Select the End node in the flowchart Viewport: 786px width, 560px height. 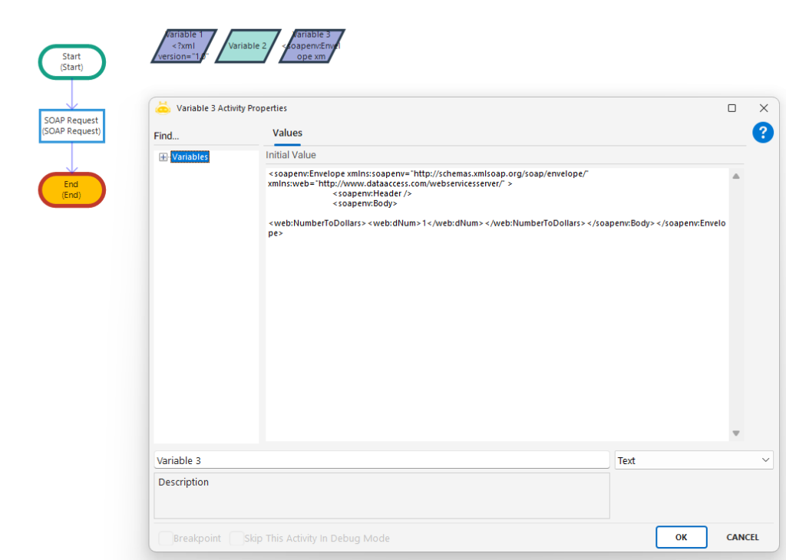point(71,189)
